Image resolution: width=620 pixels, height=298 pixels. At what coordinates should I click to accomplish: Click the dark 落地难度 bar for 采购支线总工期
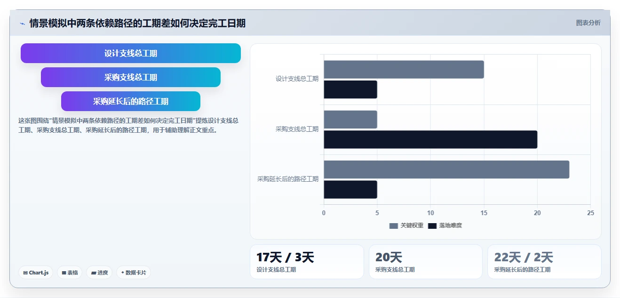[x=430, y=139]
